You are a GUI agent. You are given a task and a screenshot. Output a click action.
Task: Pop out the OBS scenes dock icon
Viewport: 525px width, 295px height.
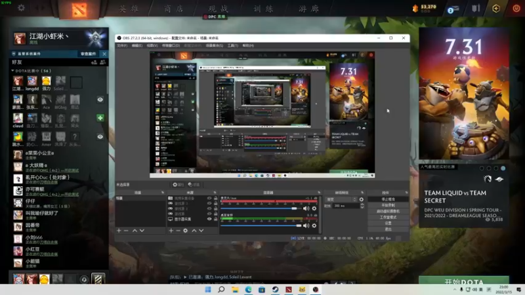pos(163,193)
